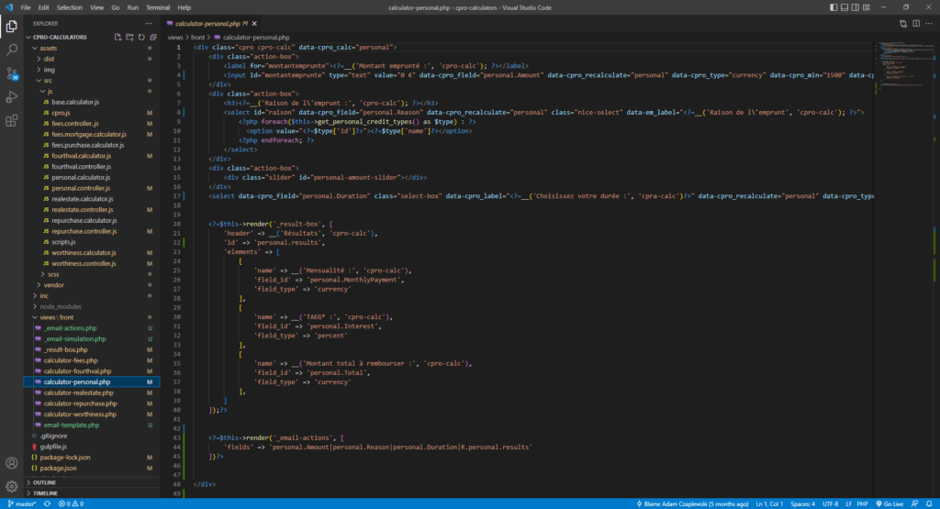Expand the TIMELINE section
The image size is (940, 509).
pyautogui.click(x=92, y=492)
